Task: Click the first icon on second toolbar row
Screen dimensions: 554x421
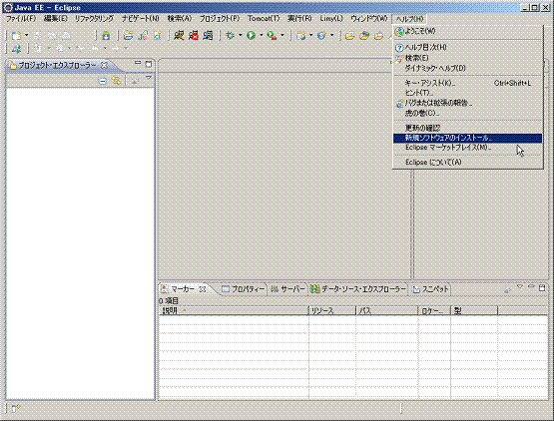Action: [x=16, y=48]
